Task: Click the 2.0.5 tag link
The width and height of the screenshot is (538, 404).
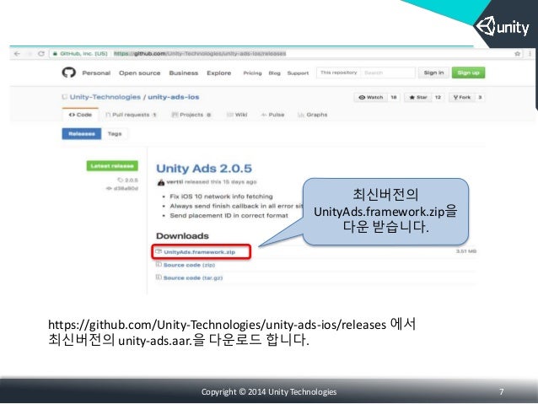Action: pyautogui.click(x=132, y=180)
